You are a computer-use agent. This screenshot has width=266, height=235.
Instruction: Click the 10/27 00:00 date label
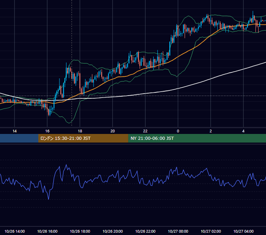point(178,231)
